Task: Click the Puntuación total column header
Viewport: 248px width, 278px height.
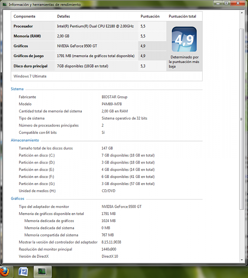Action: (x=182, y=16)
